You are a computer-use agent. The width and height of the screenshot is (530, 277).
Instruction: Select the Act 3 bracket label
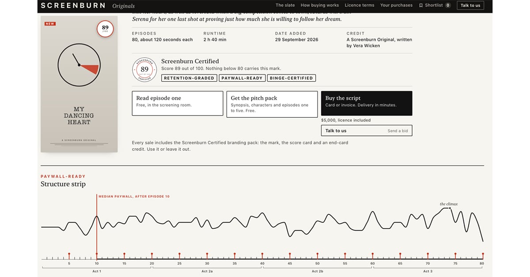click(428, 271)
